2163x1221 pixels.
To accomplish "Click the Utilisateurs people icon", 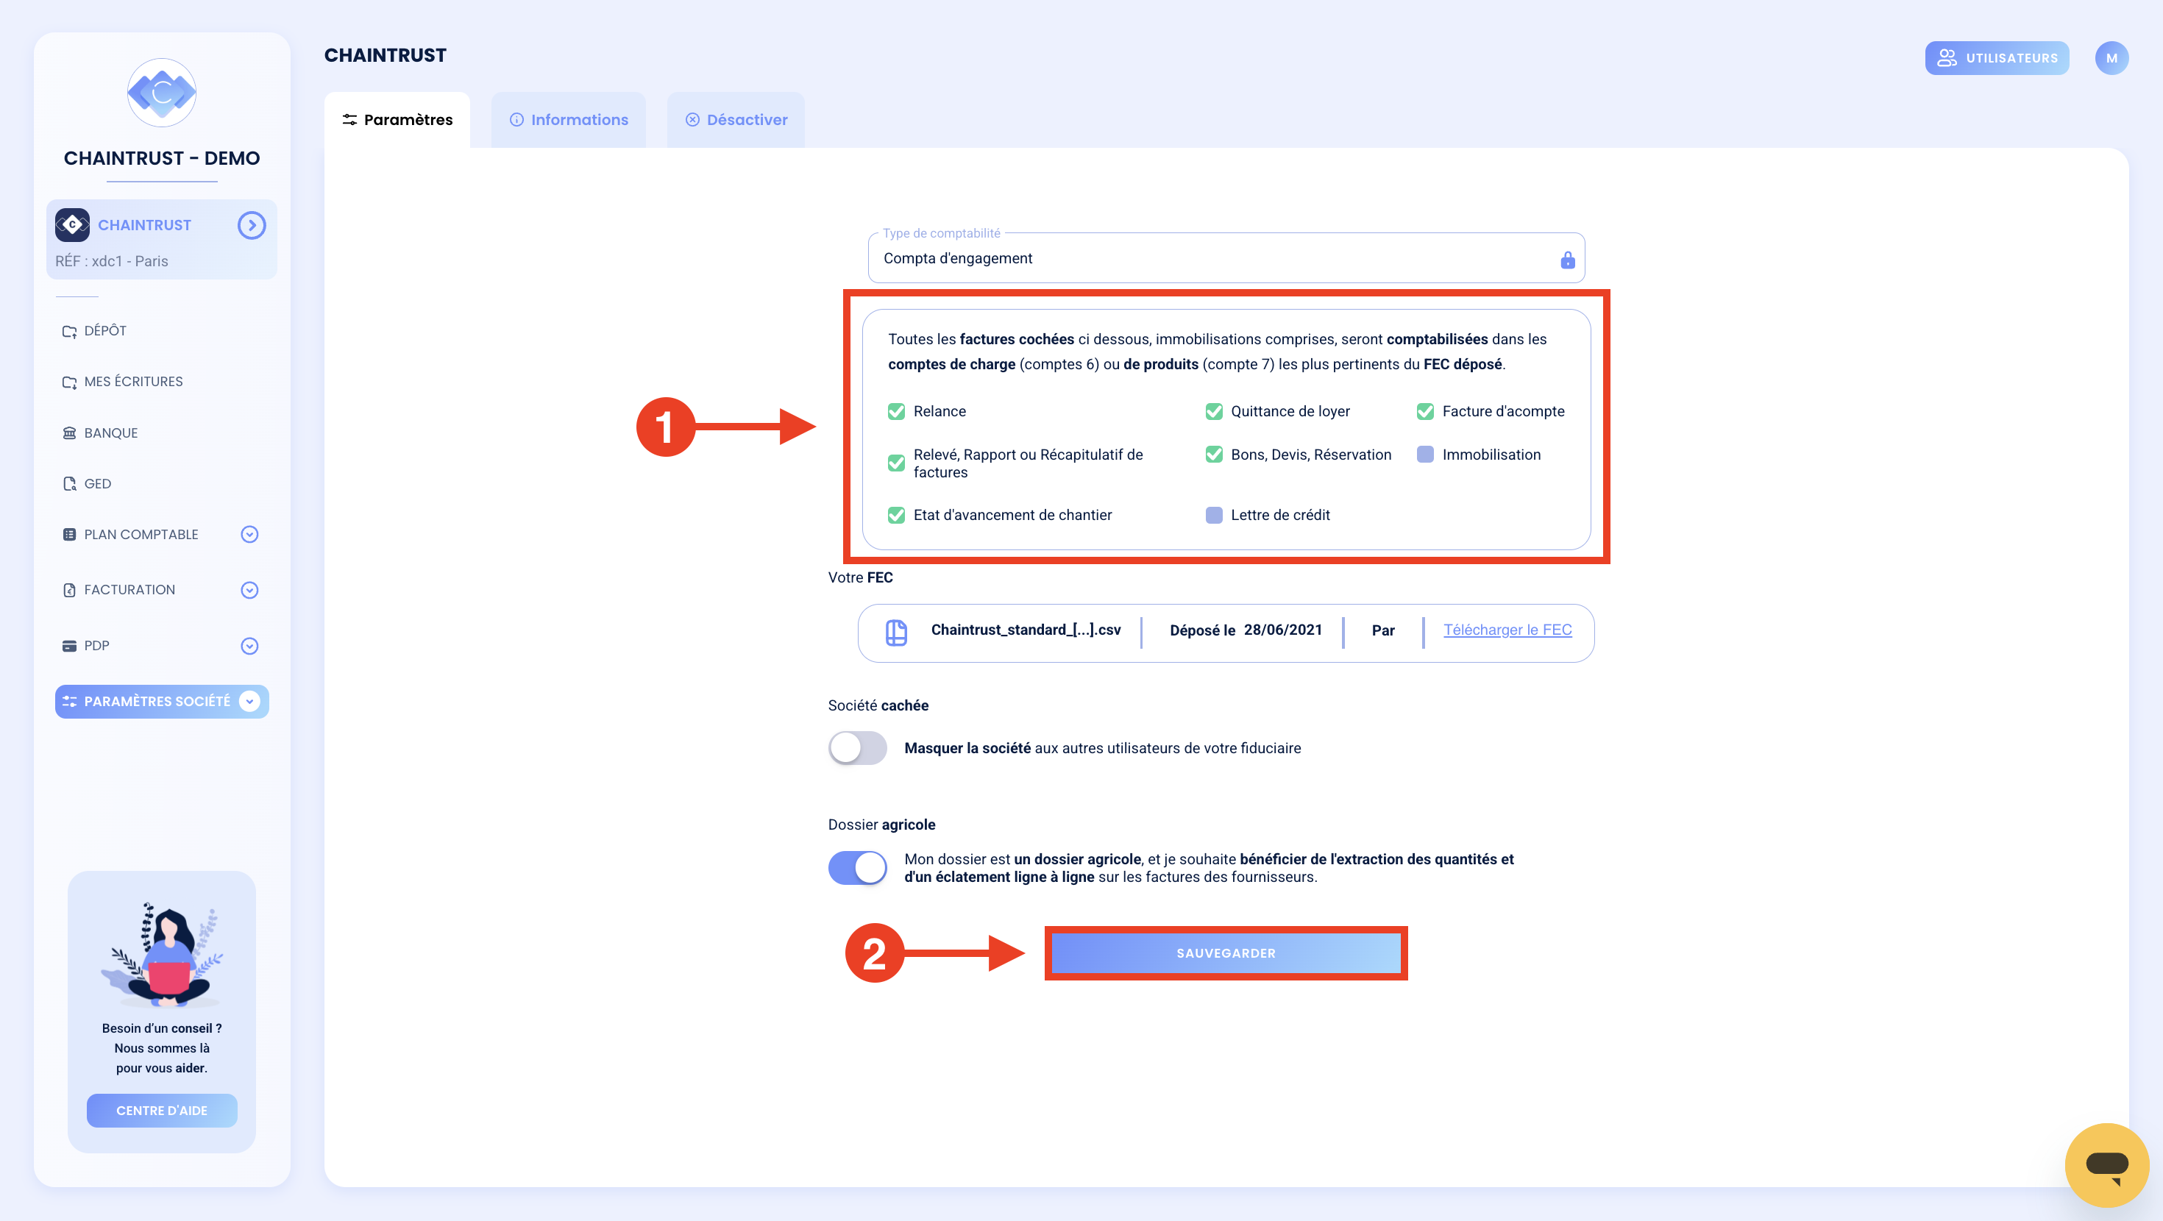I will pyautogui.click(x=1947, y=58).
